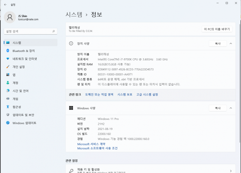241x173 pixels.
Task: Click the version value 21H2
Action: pyautogui.click(x=101, y=124)
